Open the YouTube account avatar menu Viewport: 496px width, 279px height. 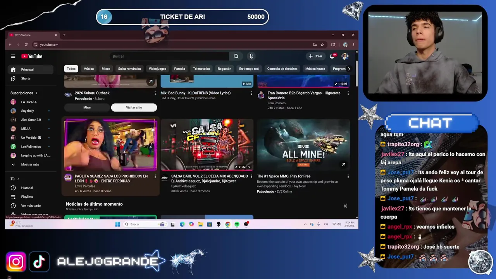click(345, 56)
